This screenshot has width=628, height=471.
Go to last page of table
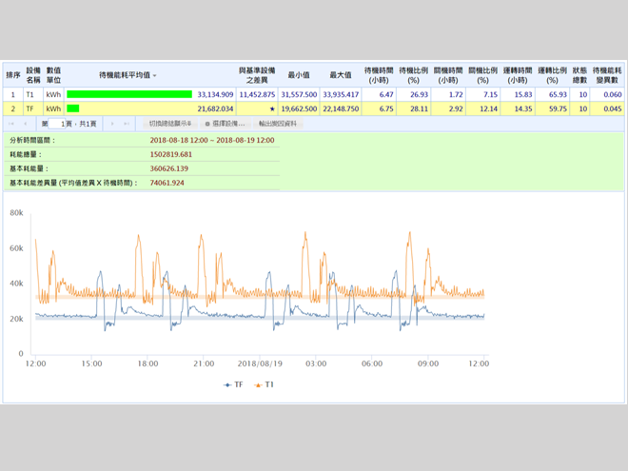pyautogui.click(x=127, y=124)
